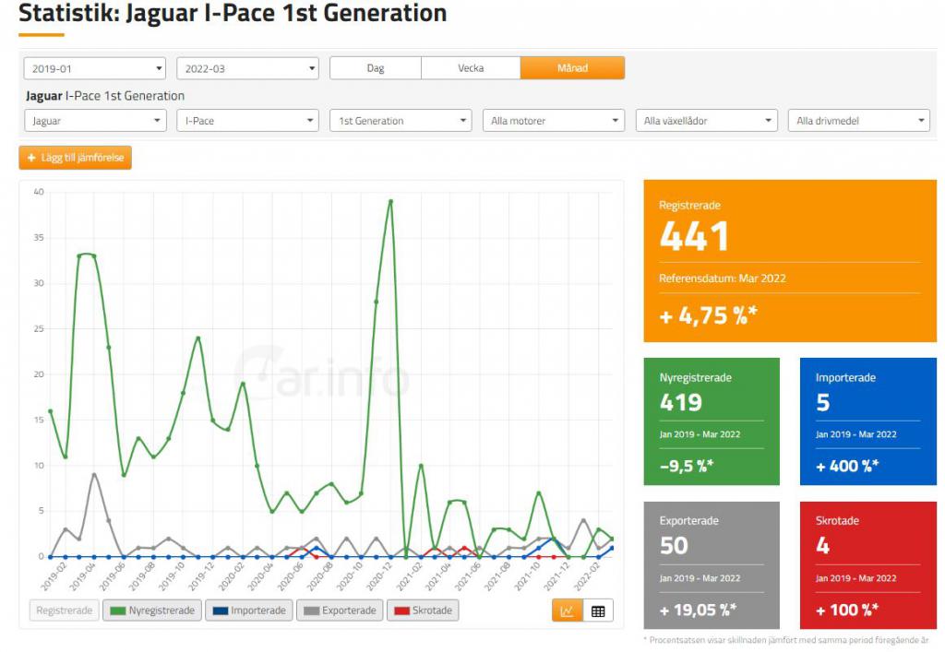The width and height of the screenshot is (945, 652).
Task: Open the 1st Generation dropdown
Action: pos(401,121)
